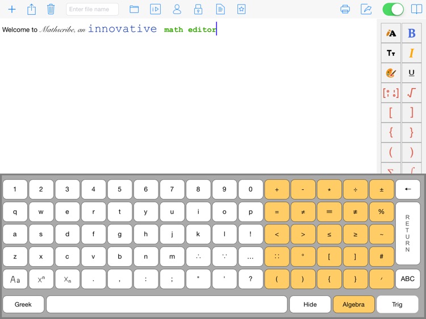Open the video tutorial play icon
426x319 pixels.
click(x=156, y=9)
